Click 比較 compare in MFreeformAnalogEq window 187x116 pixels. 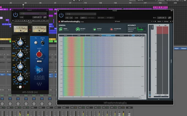coord(76,18)
